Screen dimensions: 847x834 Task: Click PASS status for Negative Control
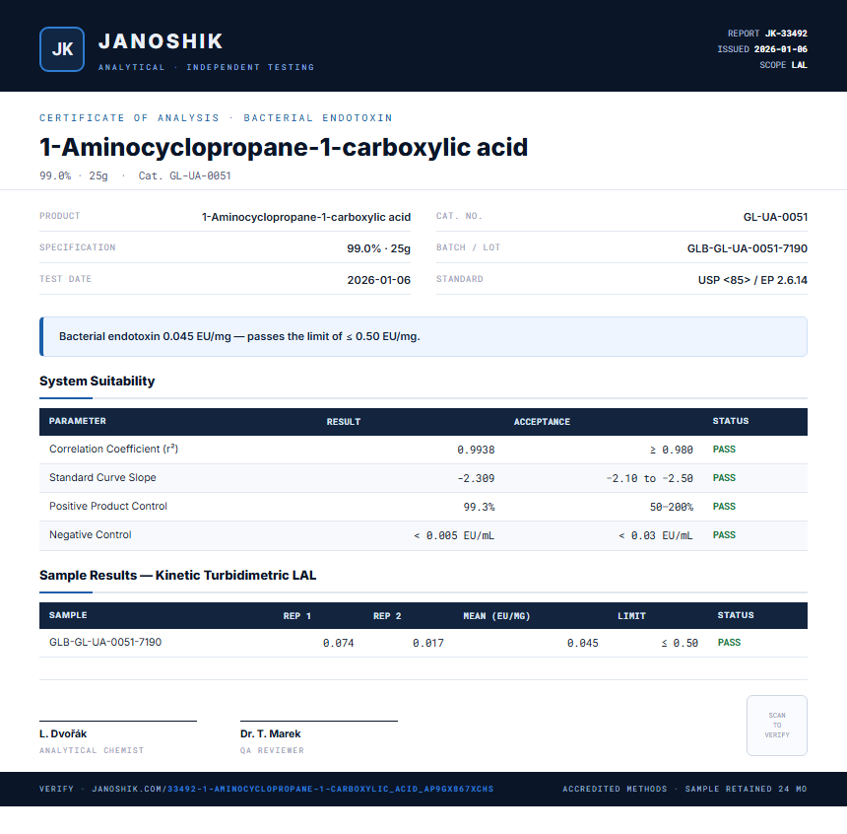724,535
